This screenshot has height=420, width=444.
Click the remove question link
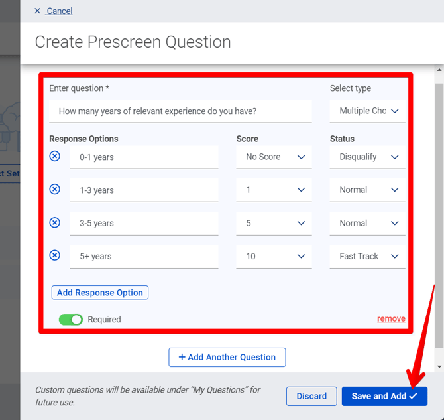click(391, 319)
